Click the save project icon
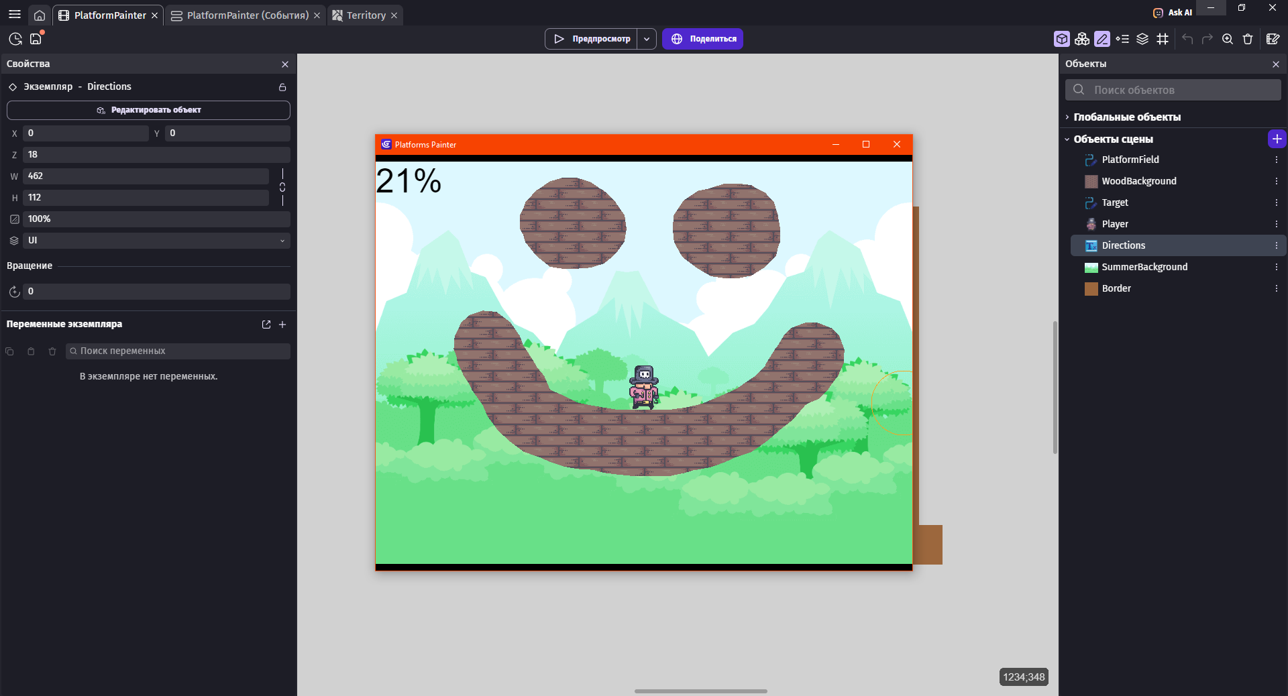1288x696 pixels. 36,39
